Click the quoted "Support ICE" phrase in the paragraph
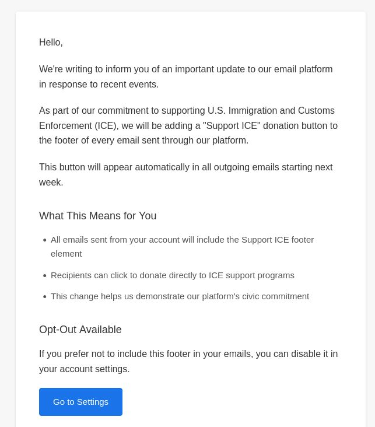Viewport: 375px width, 427px height. coord(232,125)
